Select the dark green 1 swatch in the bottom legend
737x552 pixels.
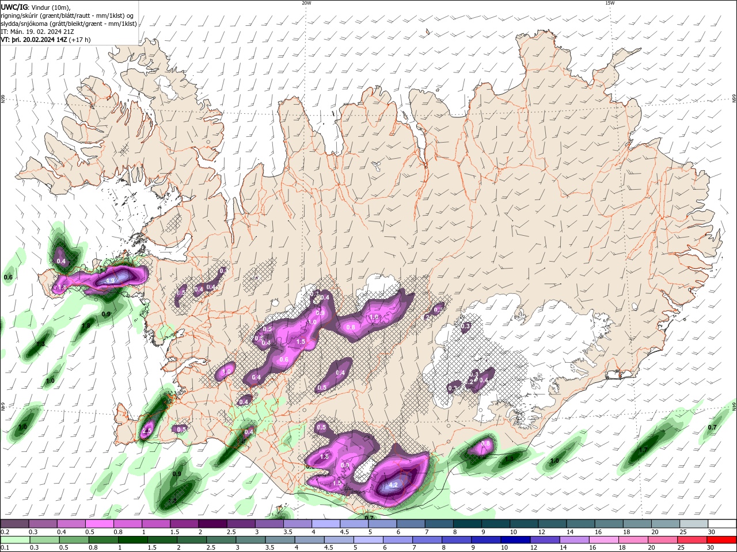point(132,540)
